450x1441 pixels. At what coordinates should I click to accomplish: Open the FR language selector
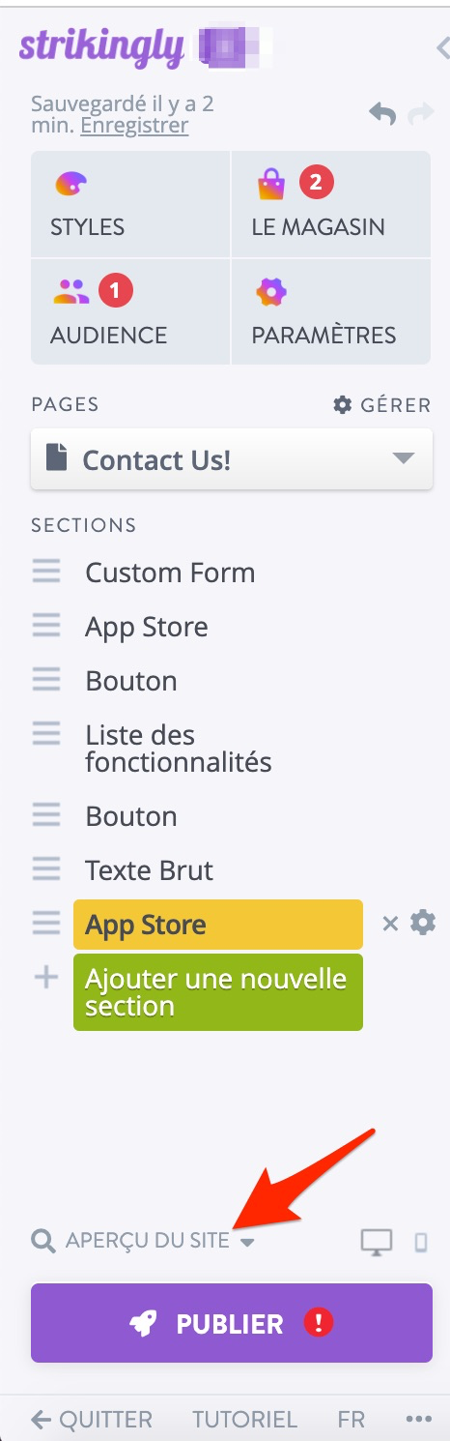click(x=352, y=1420)
